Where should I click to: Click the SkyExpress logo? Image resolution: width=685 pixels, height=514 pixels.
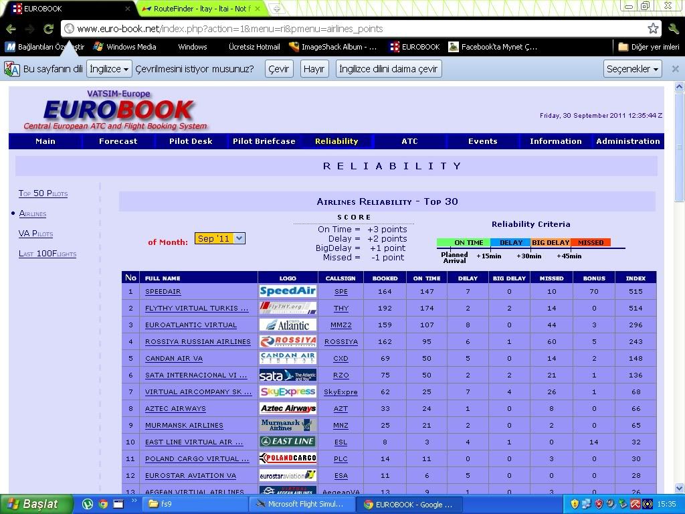[288, 392]
